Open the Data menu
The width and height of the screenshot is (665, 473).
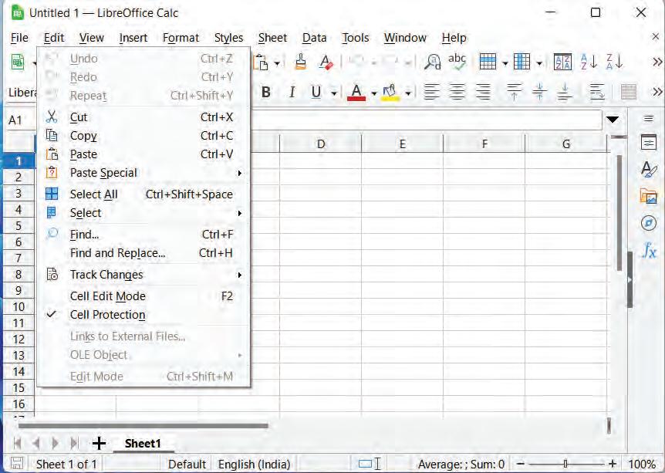tap(314, 38)
